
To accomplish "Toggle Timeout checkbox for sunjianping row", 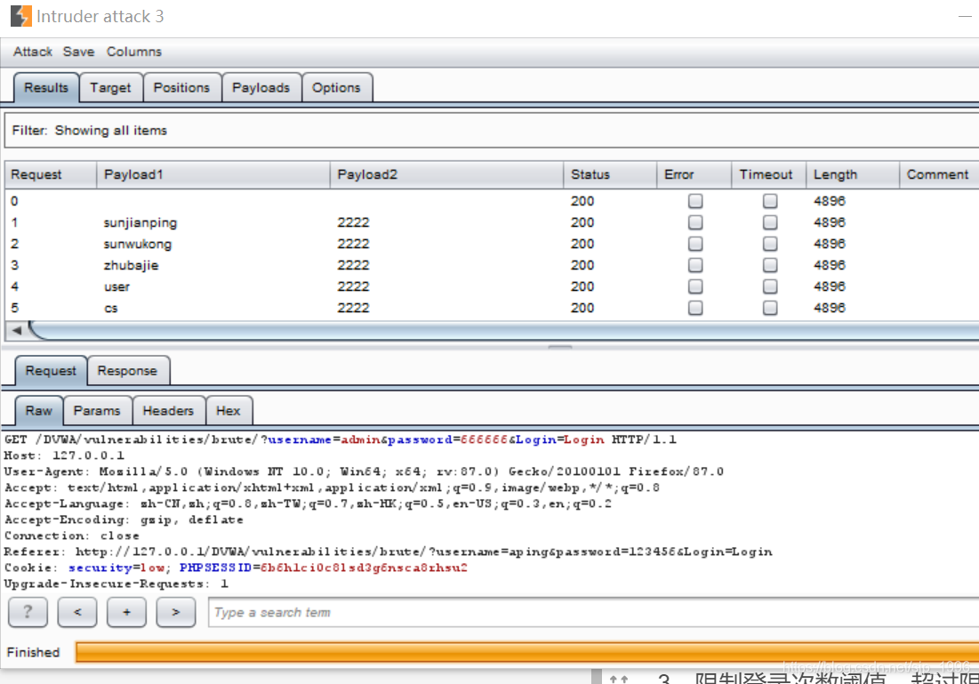I will (x=770, y=222).
